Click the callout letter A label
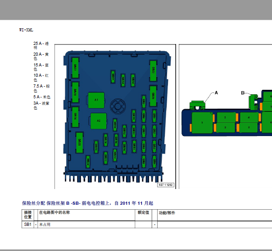Viewport: 272px width, 251px height. (x=216, y=93)
